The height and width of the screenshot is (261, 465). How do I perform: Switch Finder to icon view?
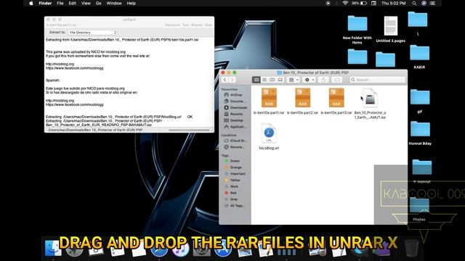point(256,80)
